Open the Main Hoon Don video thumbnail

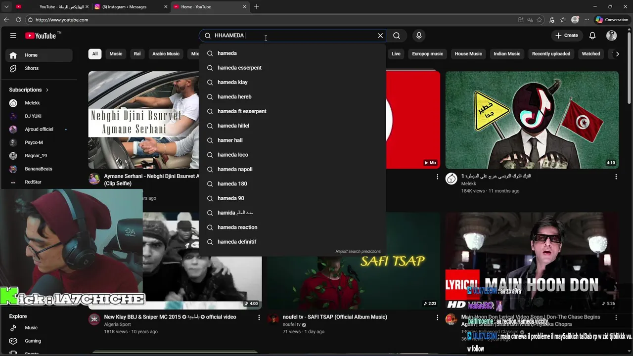coord(532,261)
